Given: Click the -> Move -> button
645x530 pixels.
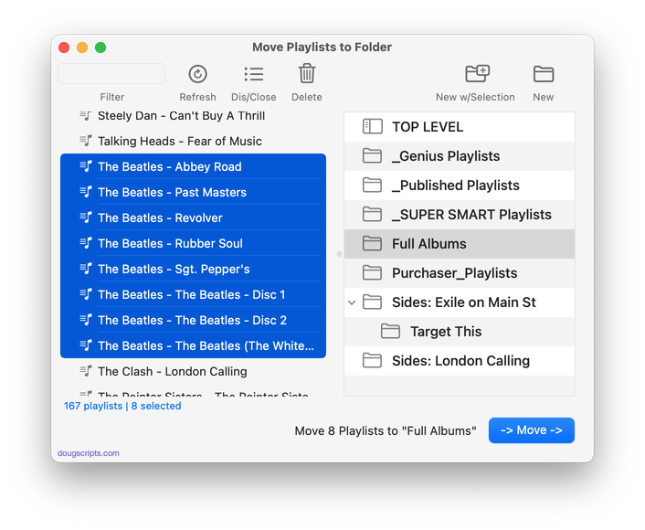Looking at the screenshot, I should [x=532, y=430].
